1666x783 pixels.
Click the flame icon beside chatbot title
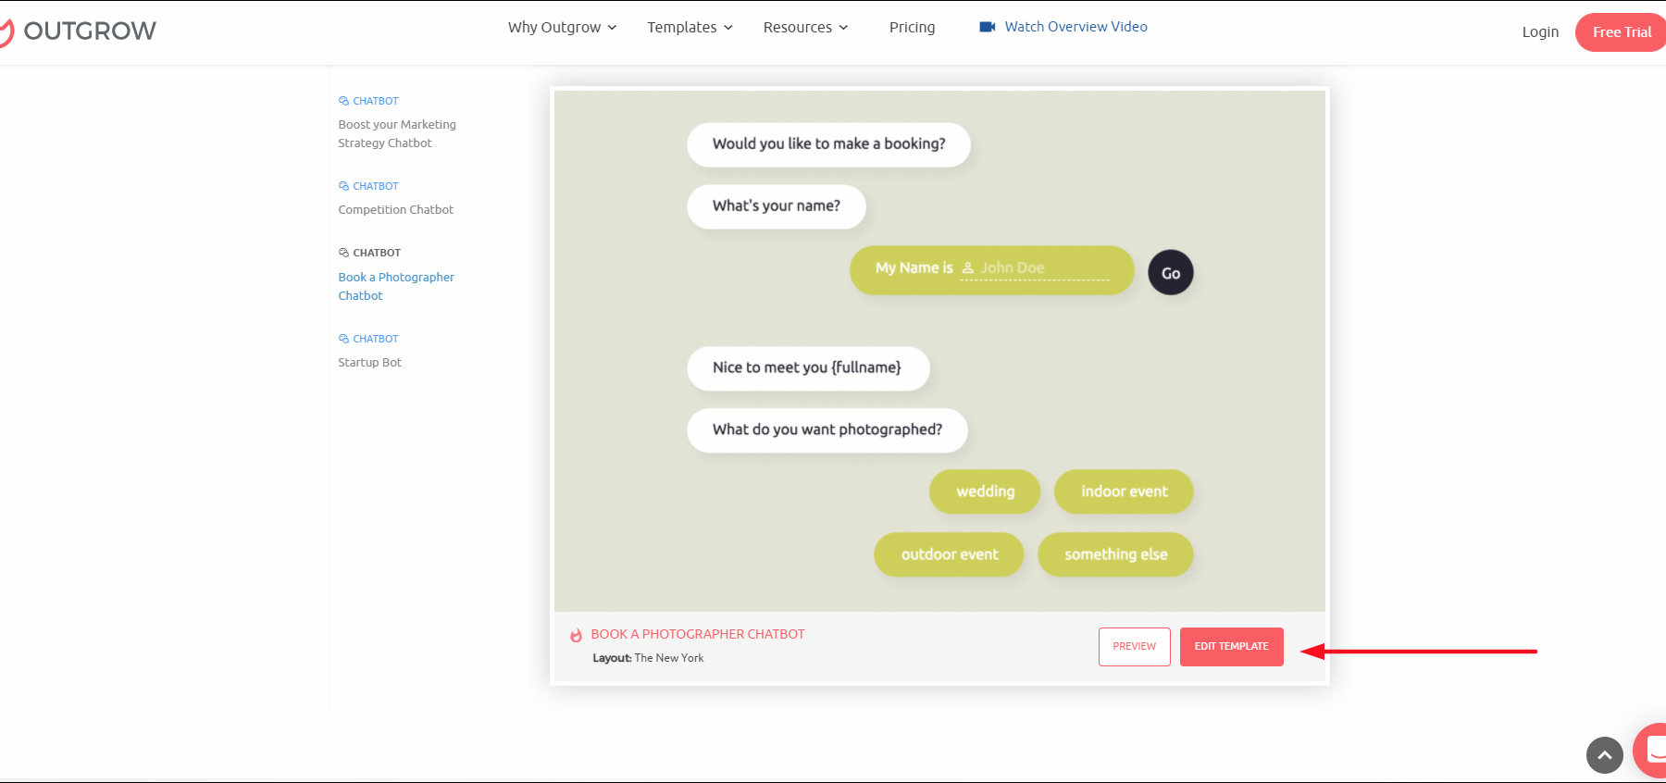pyautogui.click(x=576, y=635)
